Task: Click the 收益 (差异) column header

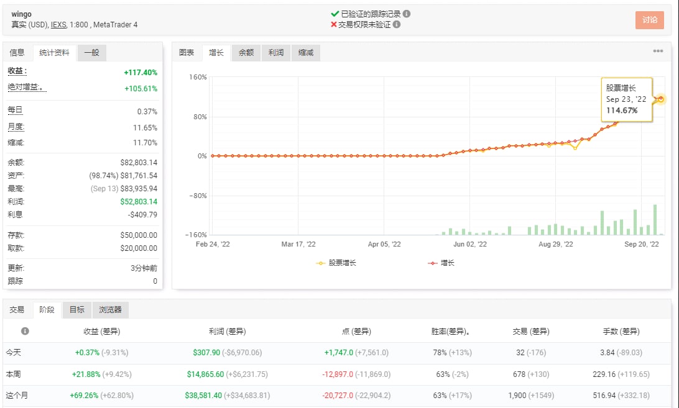Action: (102, 332)
